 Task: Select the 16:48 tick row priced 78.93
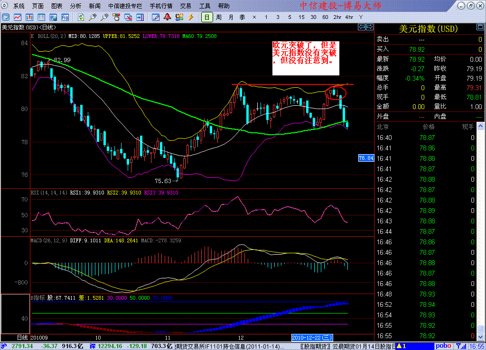(x=425, y=294)
